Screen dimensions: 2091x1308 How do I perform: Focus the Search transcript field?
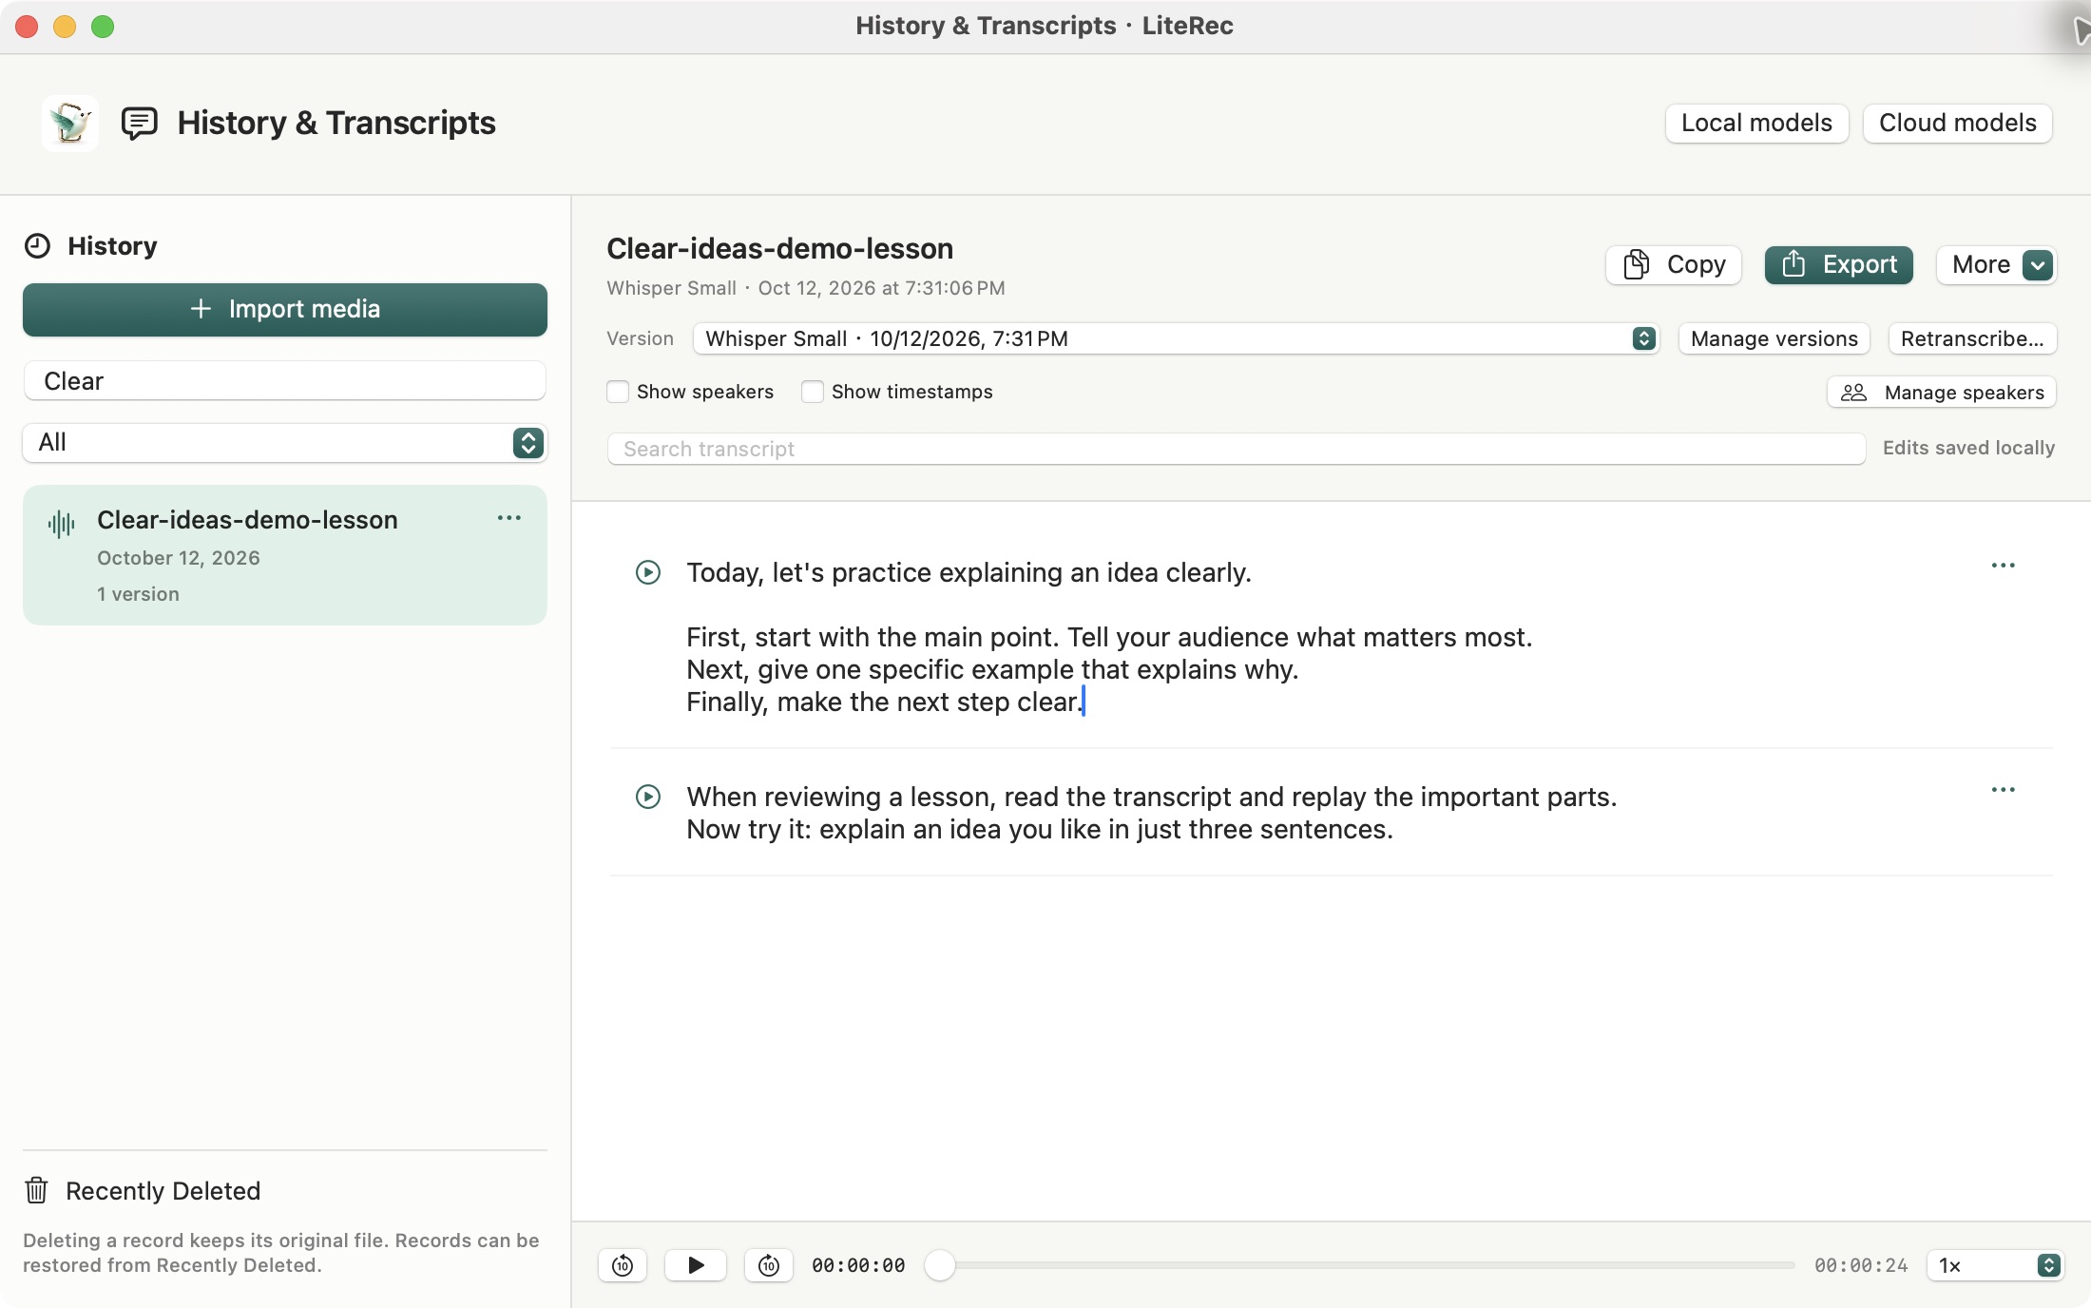[1236, 449]
